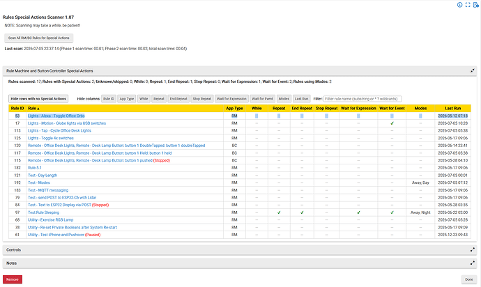Click Scan All RM/BC Rules for Special Actions

click(38, 38)
